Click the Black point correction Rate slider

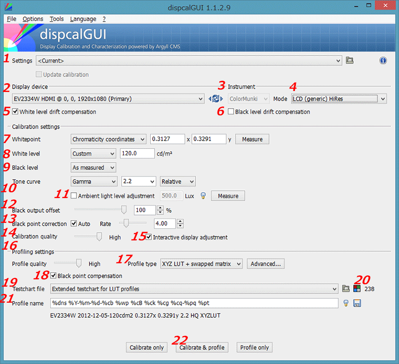pyautogui.click(x=133, y=223)
